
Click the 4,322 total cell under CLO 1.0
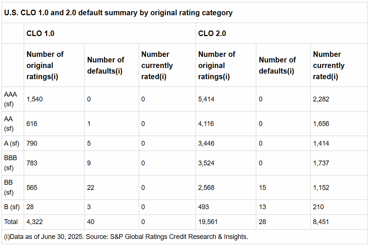(x=34, y=222)
